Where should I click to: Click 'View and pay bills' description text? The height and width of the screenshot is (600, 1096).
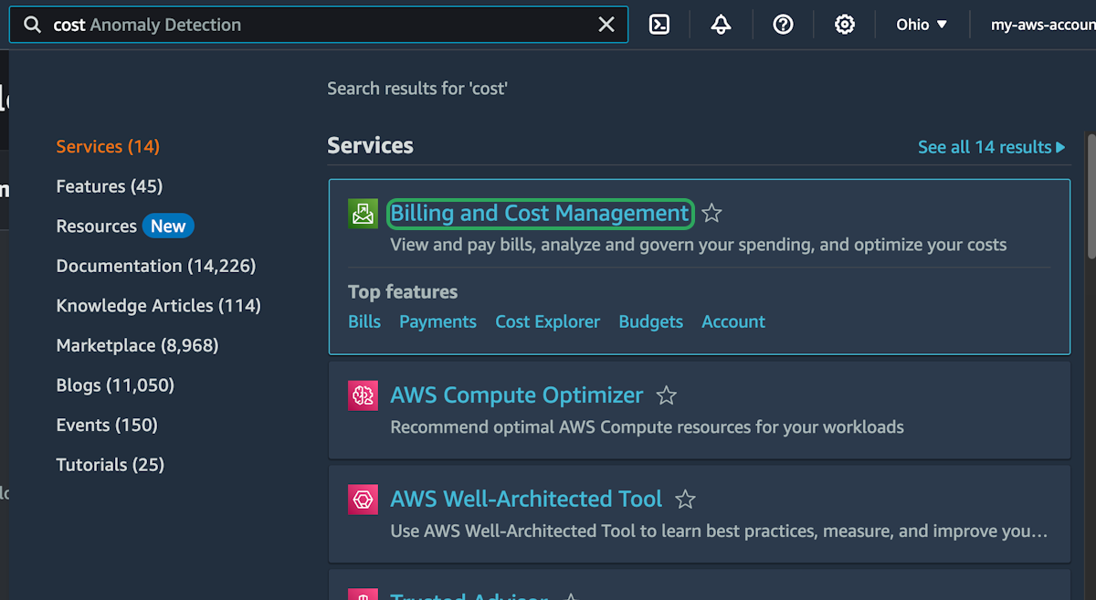[699, 245]
